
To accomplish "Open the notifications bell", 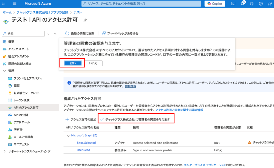I will tap(243, 4).
